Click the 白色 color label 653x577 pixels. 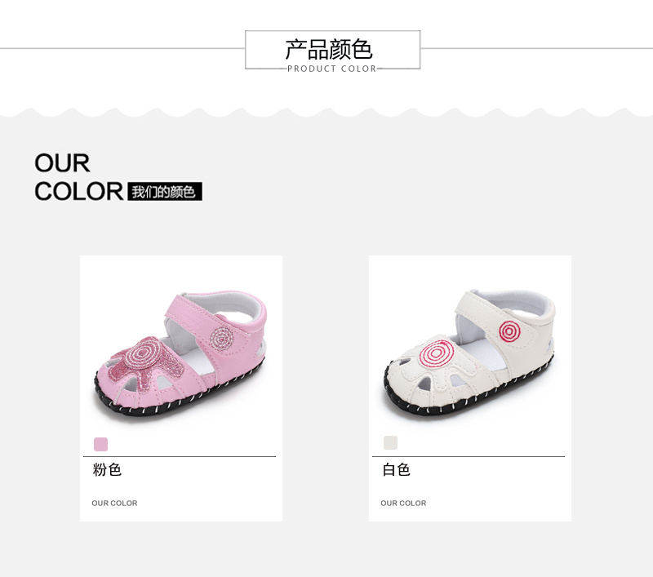(x=397, y=469)
